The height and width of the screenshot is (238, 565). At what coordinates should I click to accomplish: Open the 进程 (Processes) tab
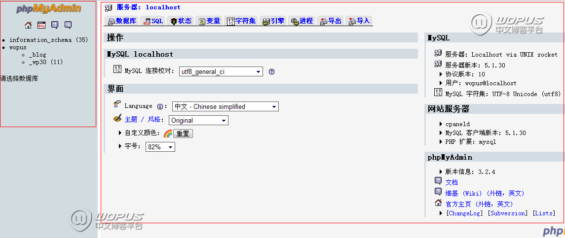click(x=302, y=21)
